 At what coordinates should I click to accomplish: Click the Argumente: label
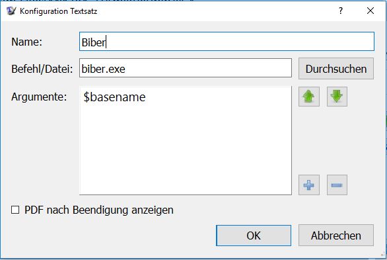[x=39, y=97]
